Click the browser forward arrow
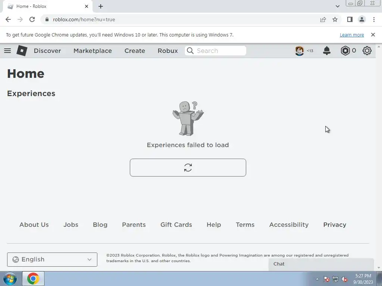 pyautogui.click(x=20, y=19)
